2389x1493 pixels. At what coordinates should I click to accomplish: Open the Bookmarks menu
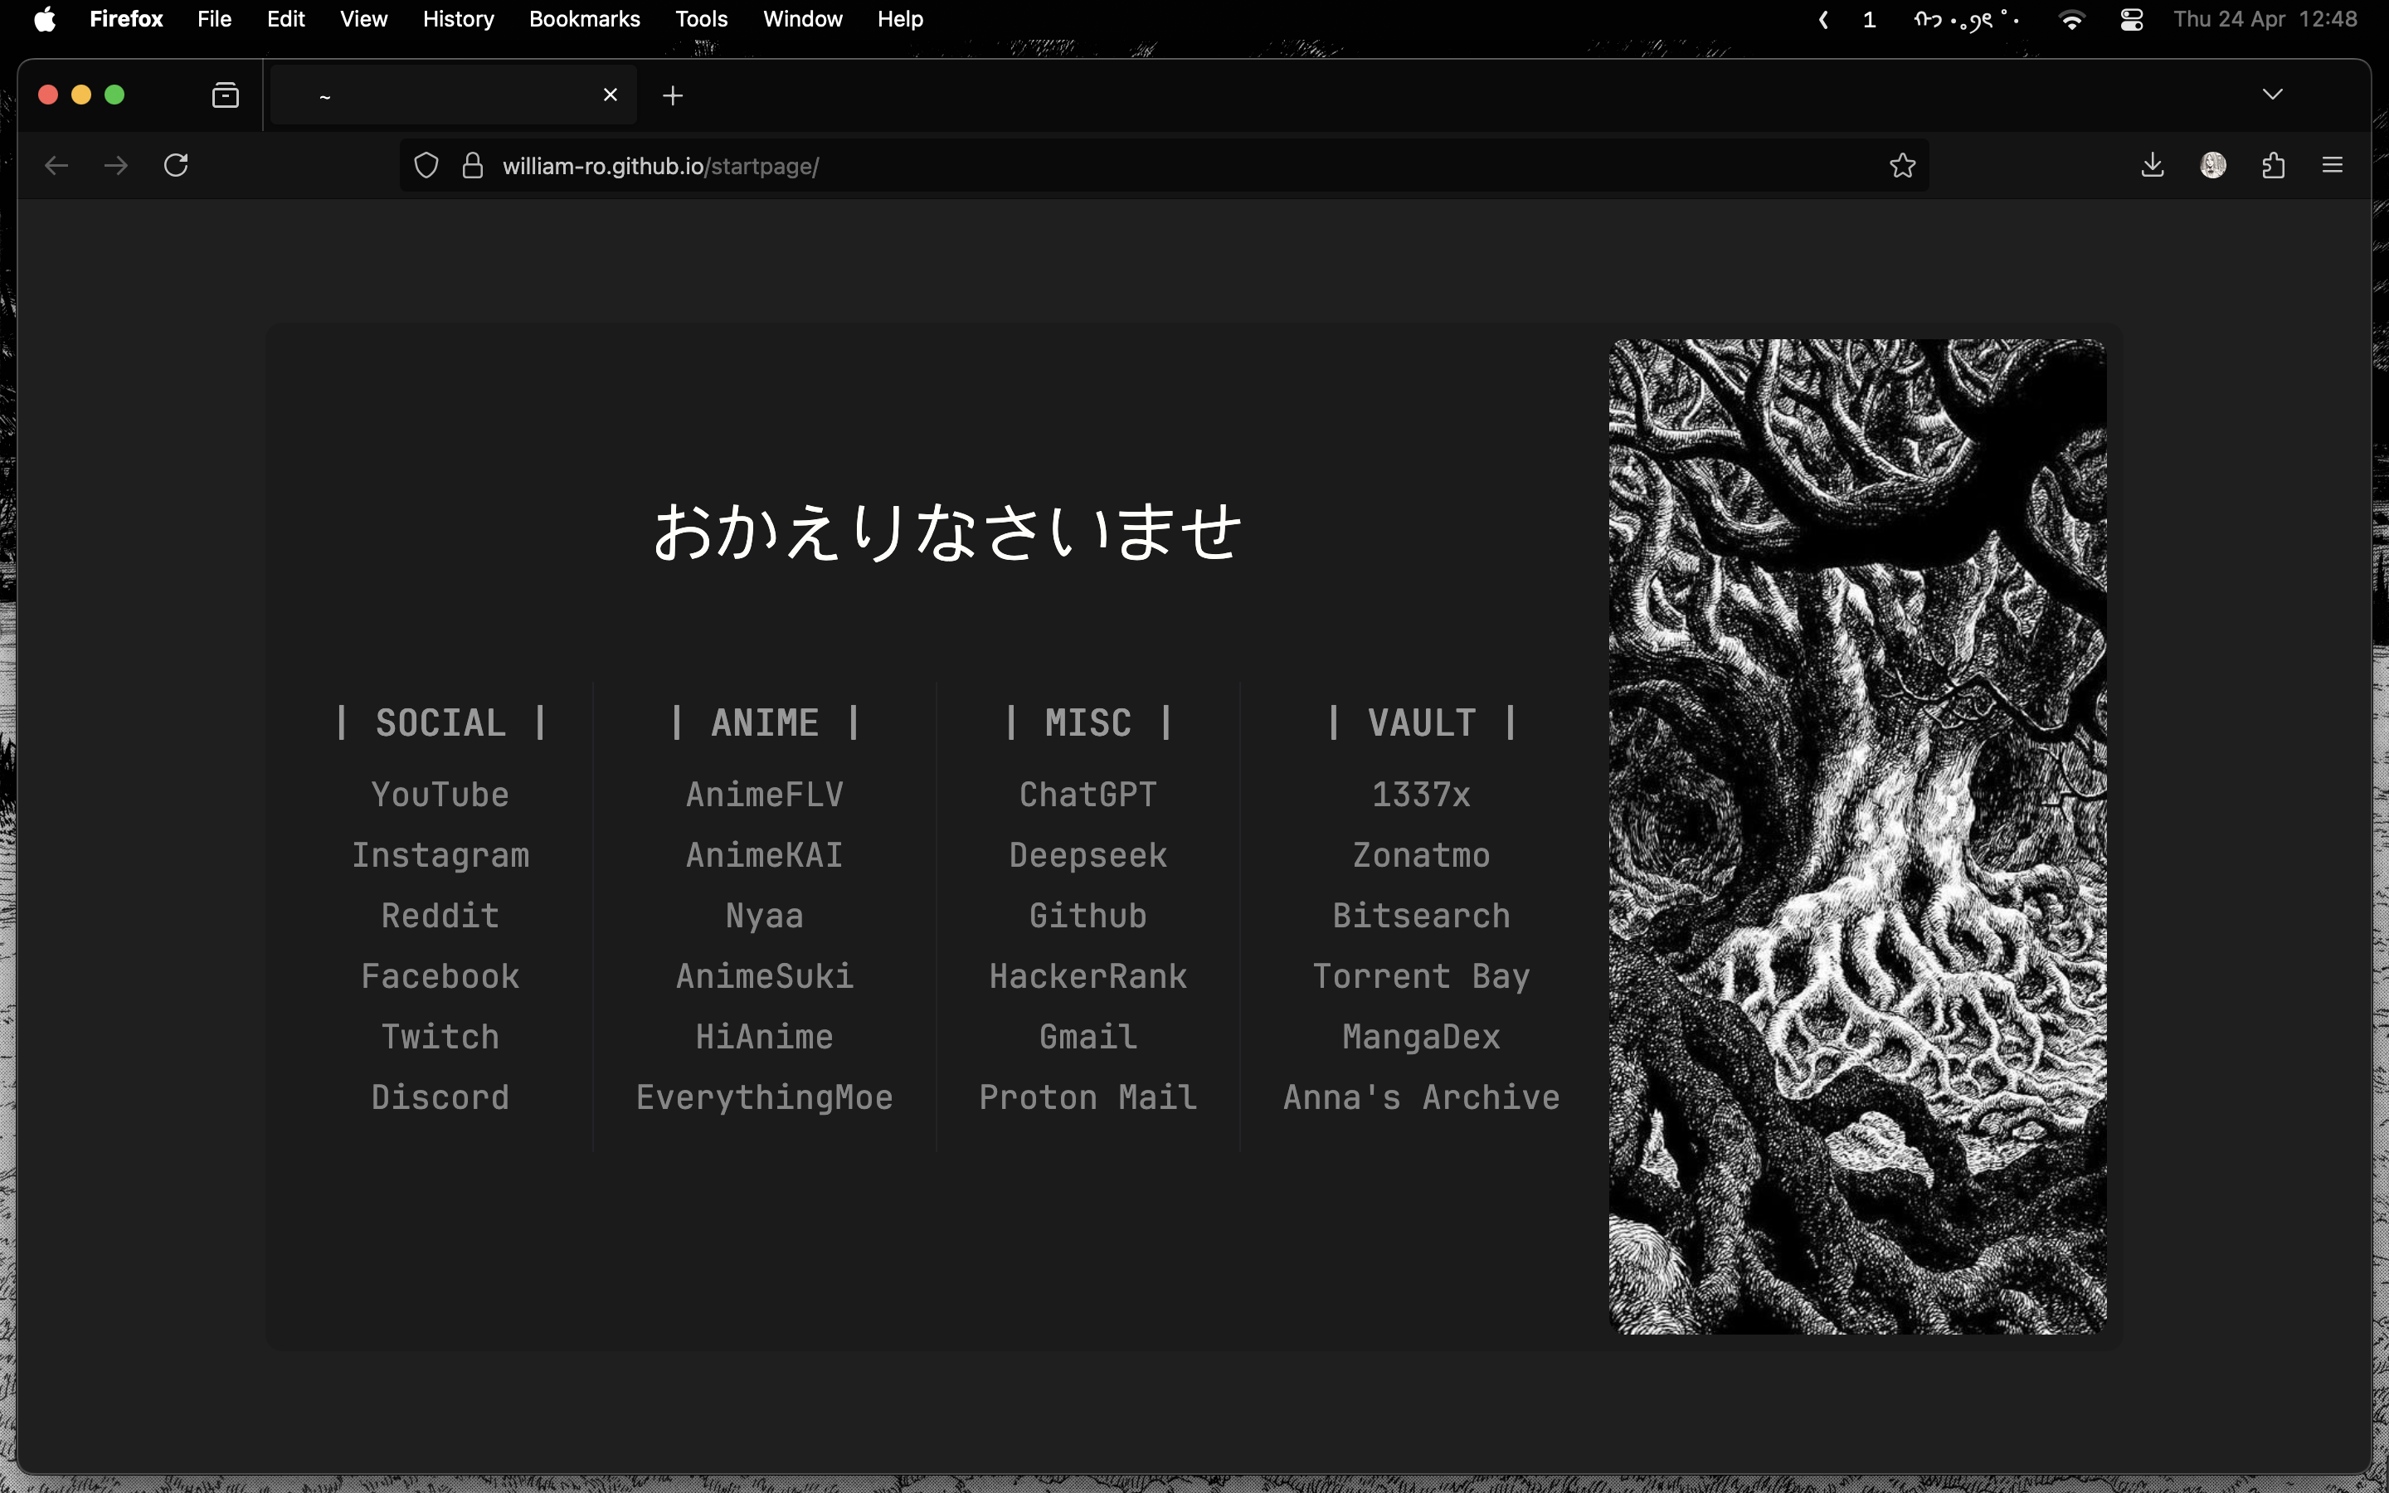tap(585, 19)
